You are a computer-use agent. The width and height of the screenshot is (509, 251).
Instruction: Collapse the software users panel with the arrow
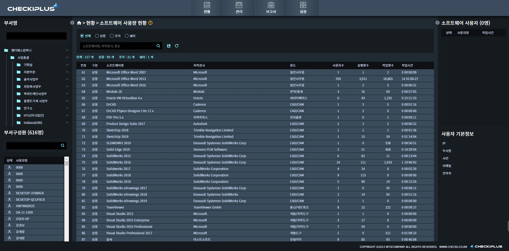point(437,23)
